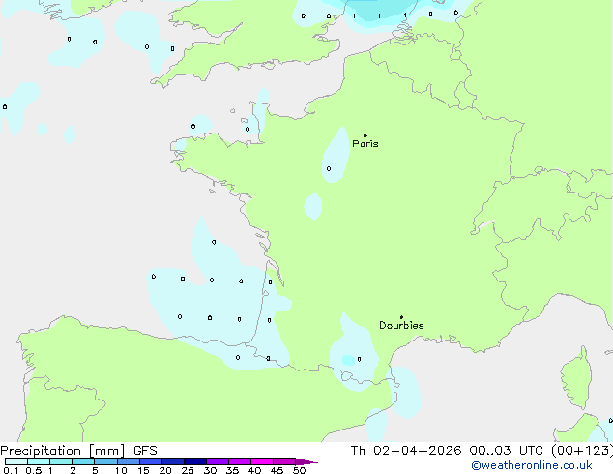Click the (00+123) forecast offset text

click(x=582, y=450)
